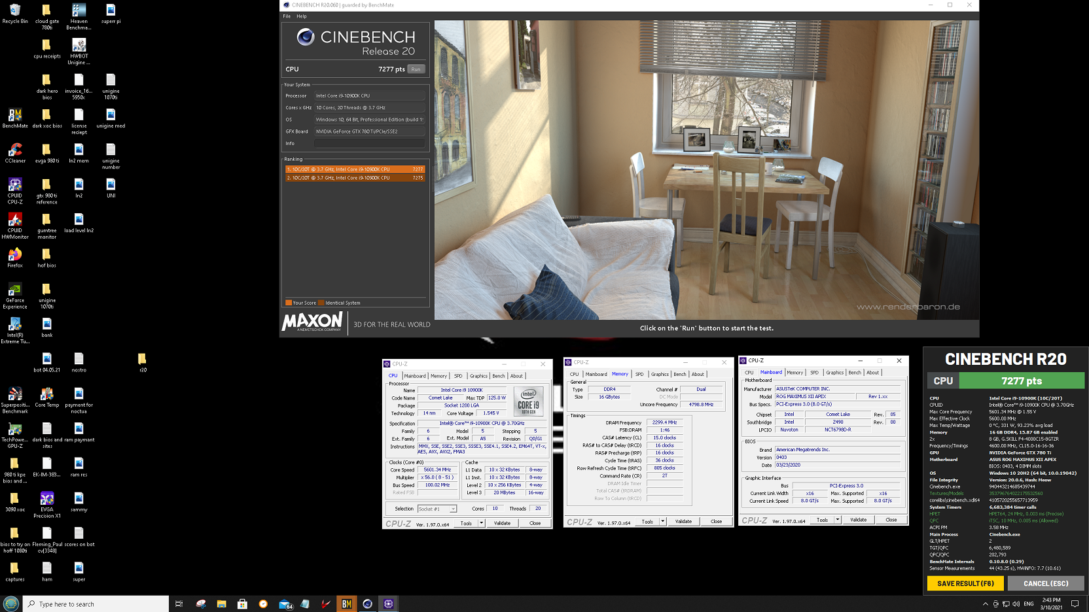1089x612 pixels.
Task: Open the GeForce Experience desktop icon
Action: 15,296
